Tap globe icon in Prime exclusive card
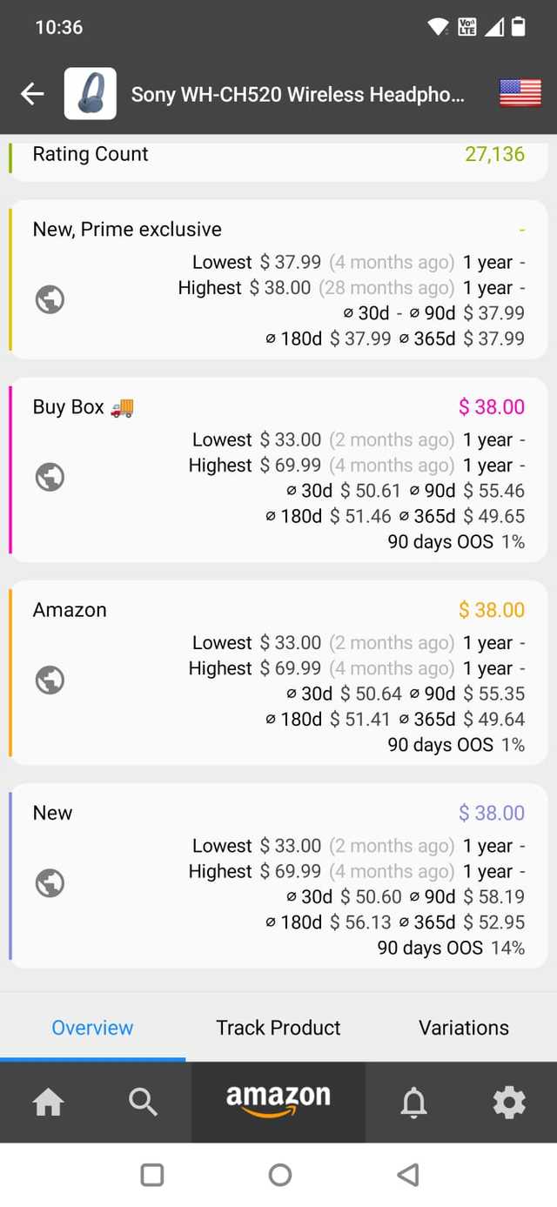The height and width of the screenshot is (1207, 557). pyautogui.click(x=50, y=299)
